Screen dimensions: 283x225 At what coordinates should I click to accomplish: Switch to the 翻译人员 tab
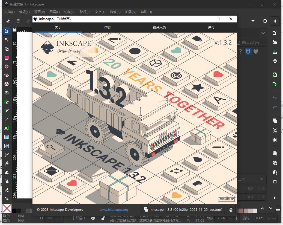tap(159, 27)
